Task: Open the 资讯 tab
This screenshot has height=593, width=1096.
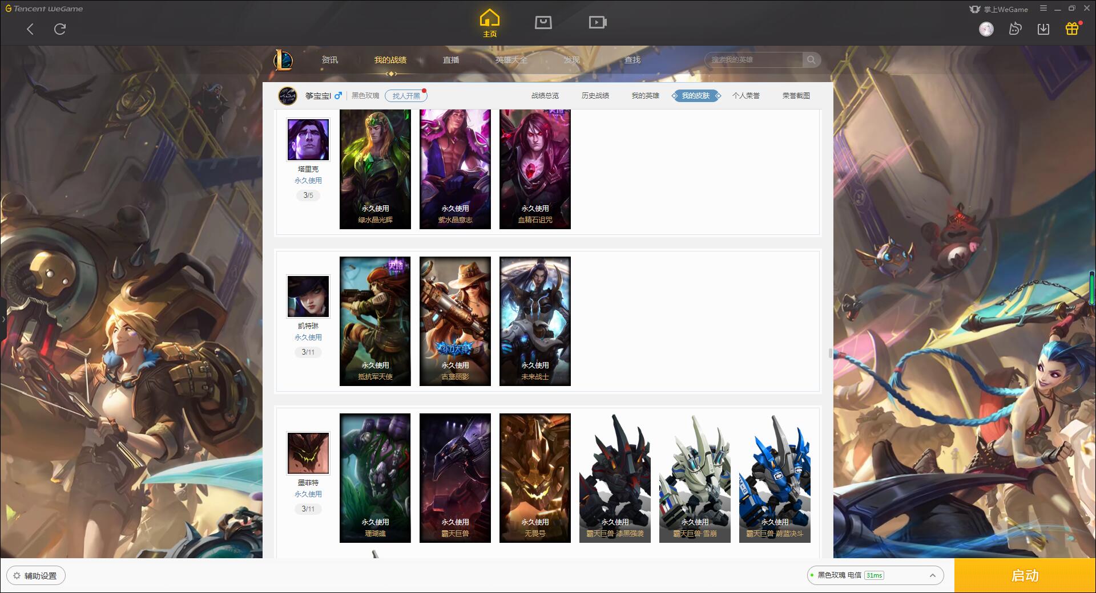Action: [x=330, y=60]
